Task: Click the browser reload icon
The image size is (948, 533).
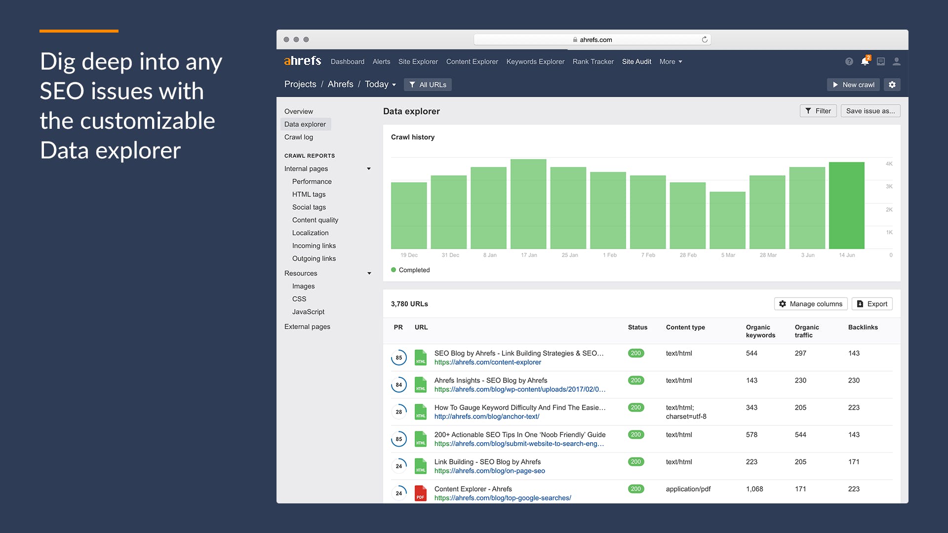Action: (x=705, y=39)
